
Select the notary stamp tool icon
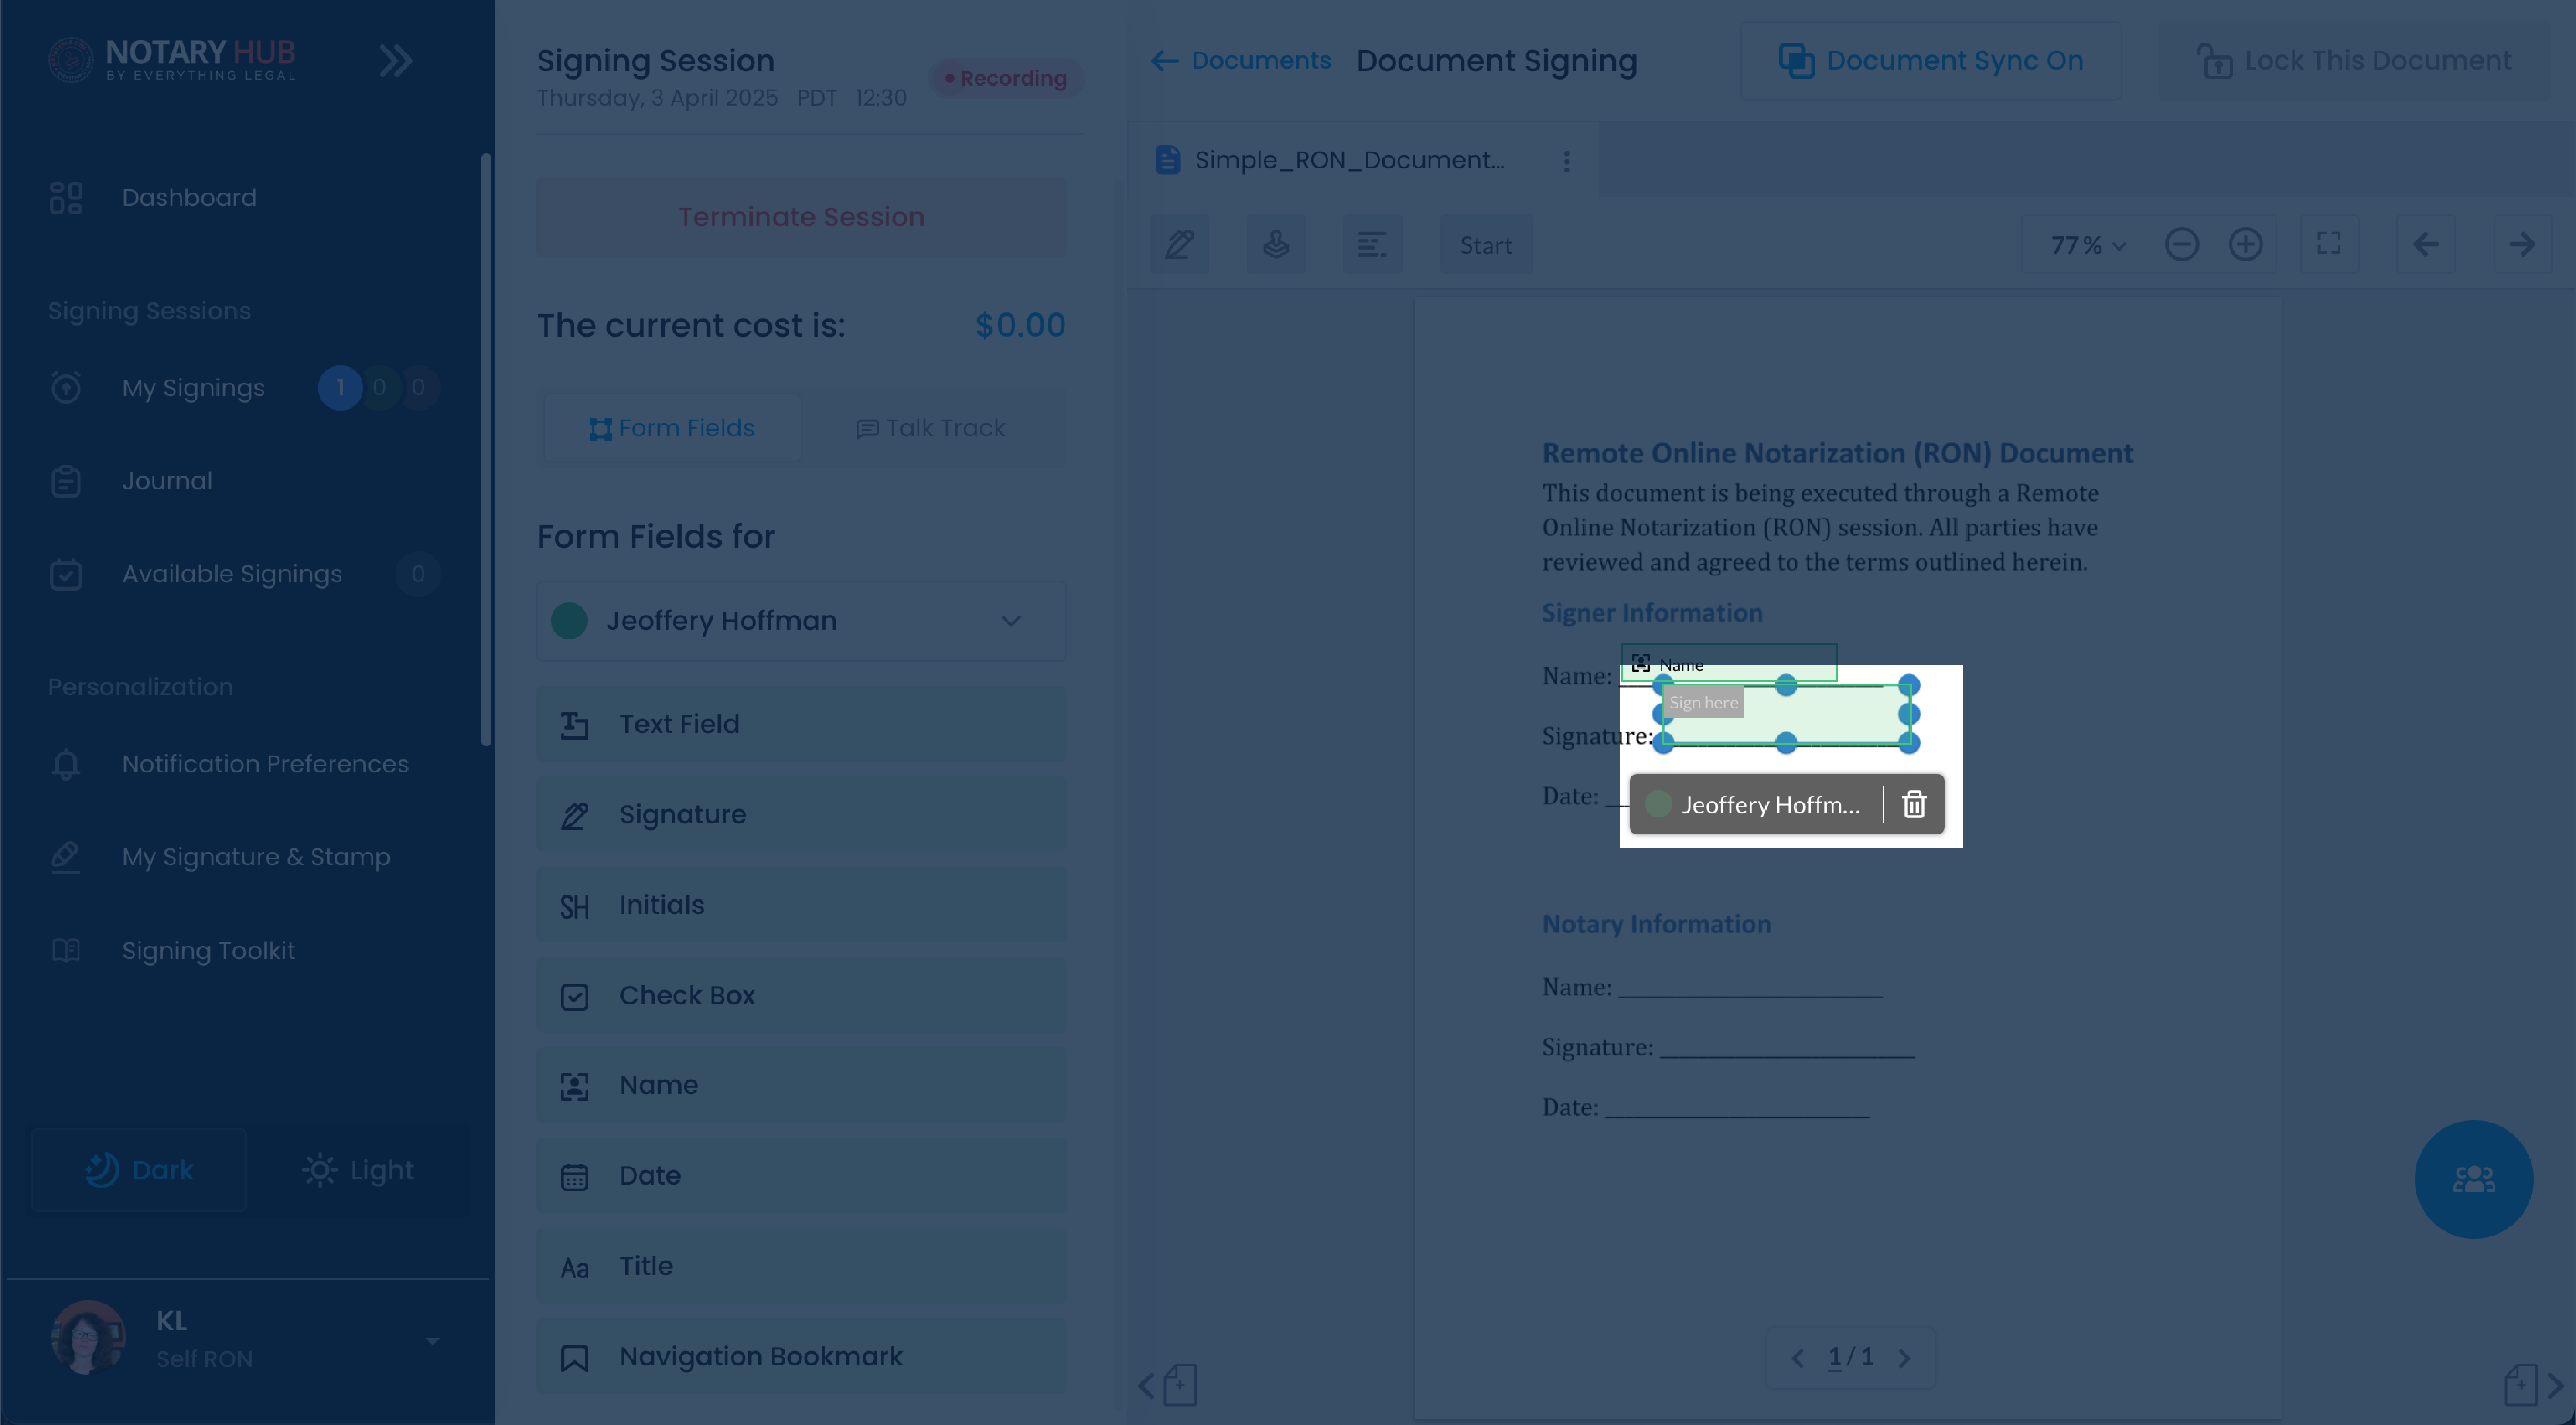[x=1276, y=244]
